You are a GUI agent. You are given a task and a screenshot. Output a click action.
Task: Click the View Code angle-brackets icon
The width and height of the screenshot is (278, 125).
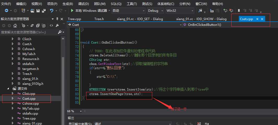51,26
